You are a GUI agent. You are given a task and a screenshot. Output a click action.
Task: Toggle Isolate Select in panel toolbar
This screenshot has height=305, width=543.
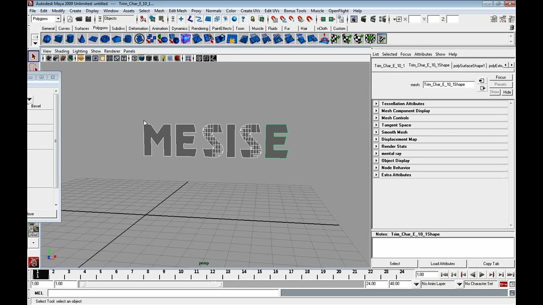click(188, 58)
